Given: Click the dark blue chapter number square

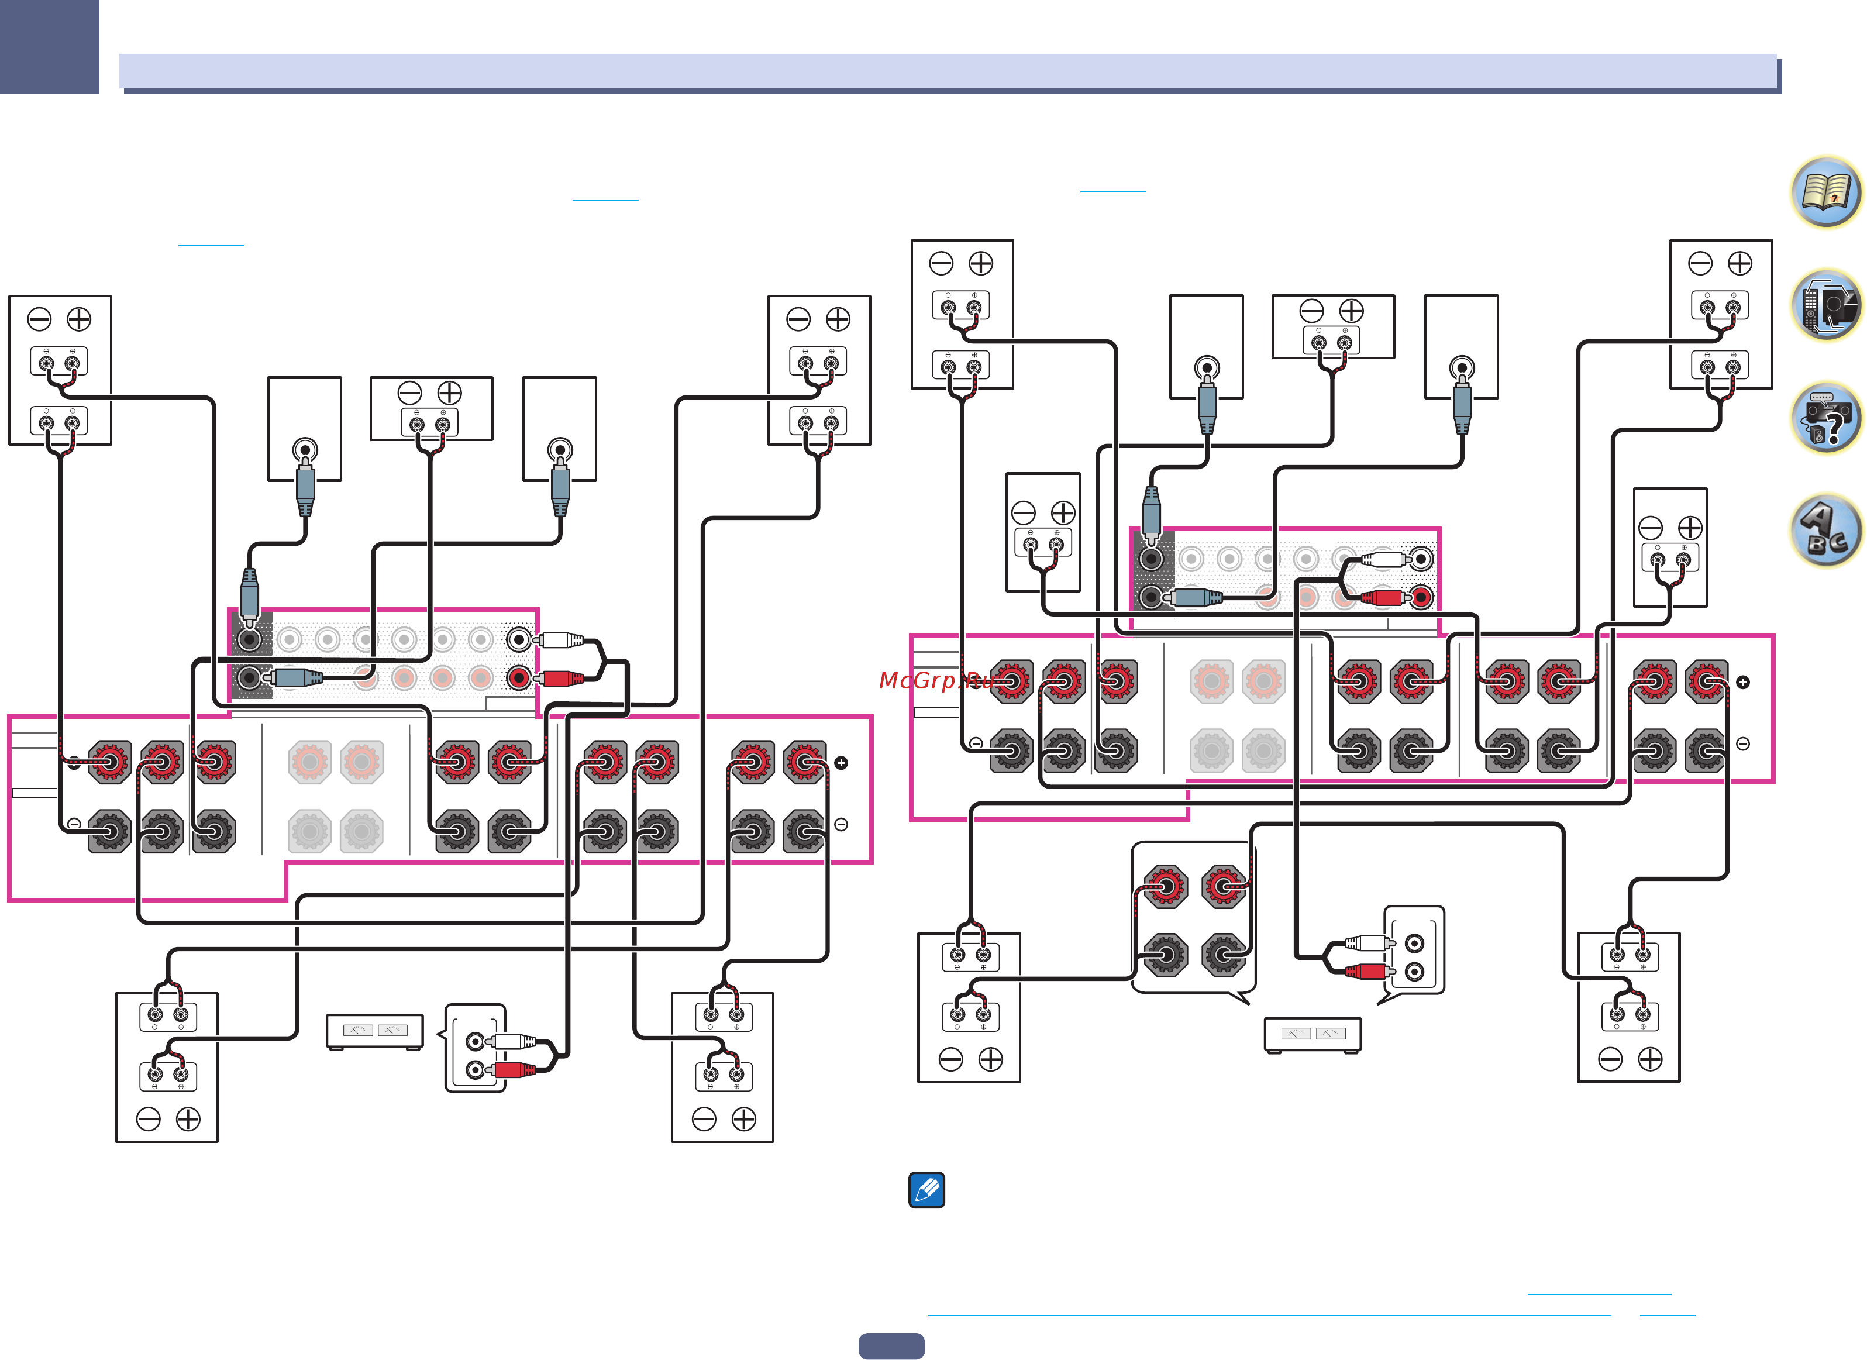Looking at the screenshot, I should (x=49, y=46).
